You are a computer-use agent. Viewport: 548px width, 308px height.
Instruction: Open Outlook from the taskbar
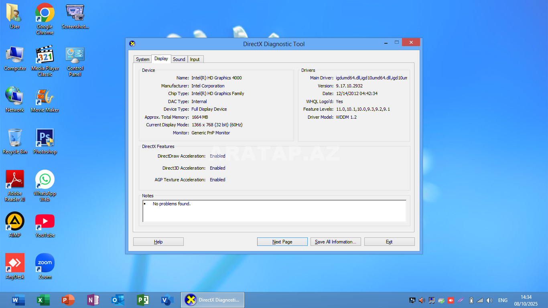pyautogui.click(x=118, y=300)
